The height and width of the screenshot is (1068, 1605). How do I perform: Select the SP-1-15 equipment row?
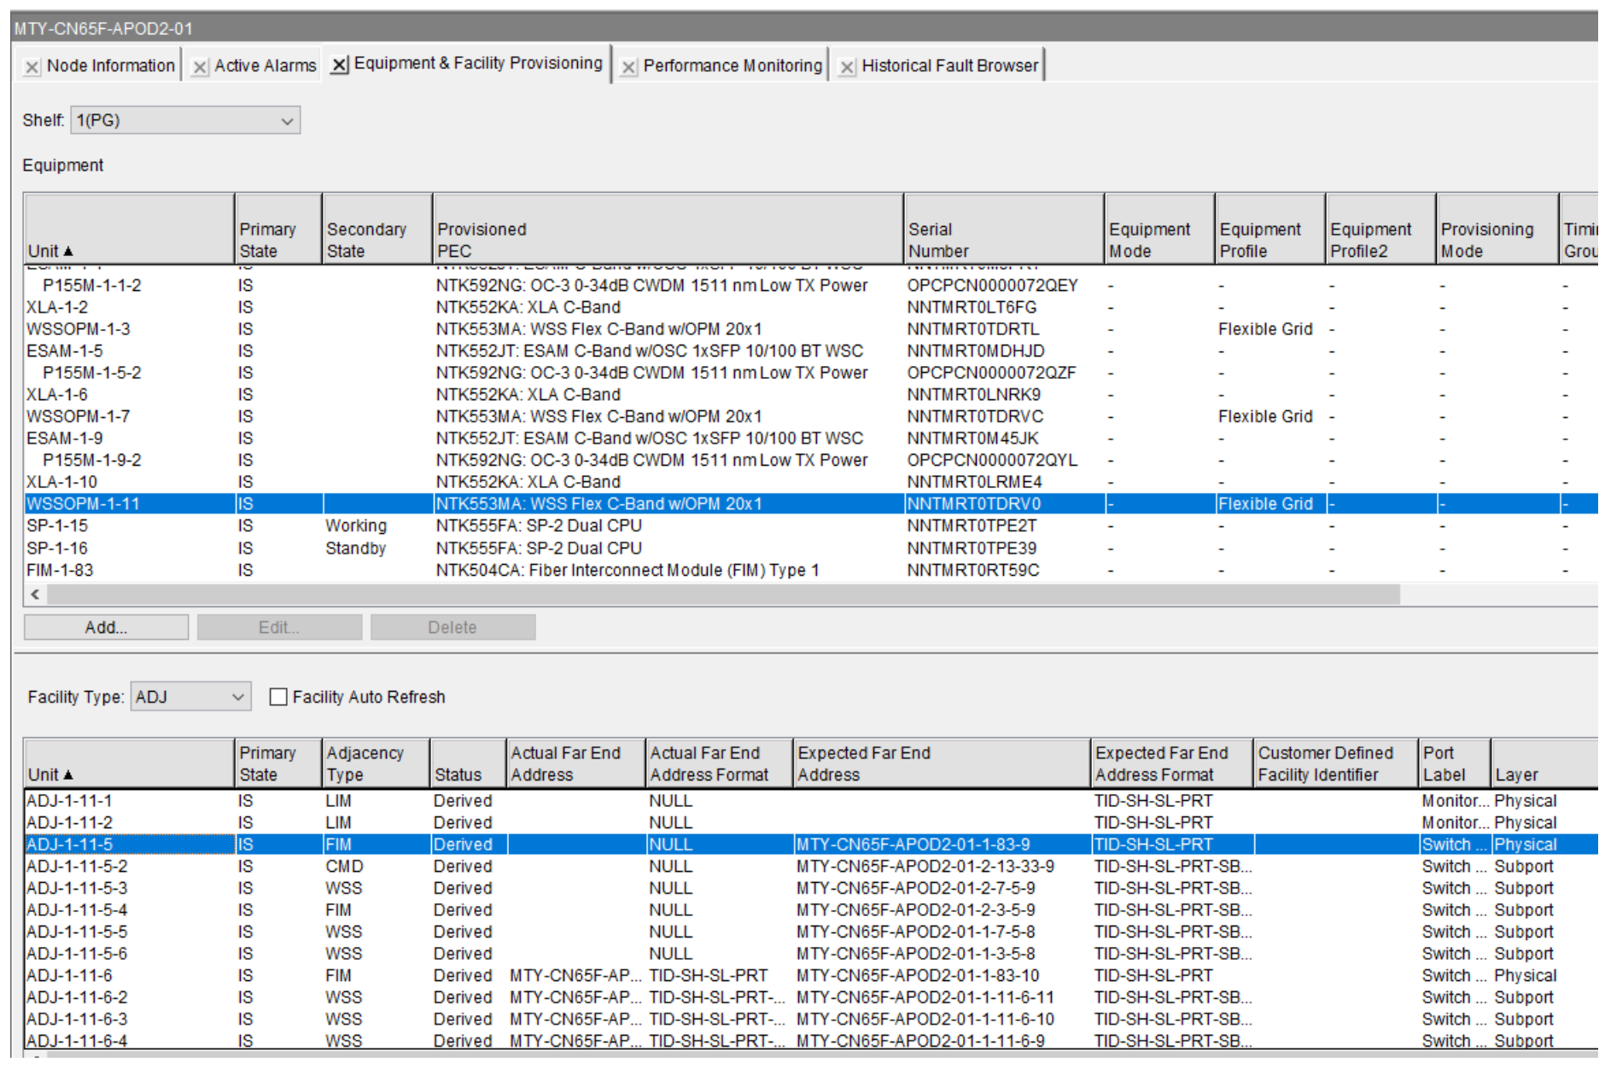pyautogui.click(x=57, y=525)
